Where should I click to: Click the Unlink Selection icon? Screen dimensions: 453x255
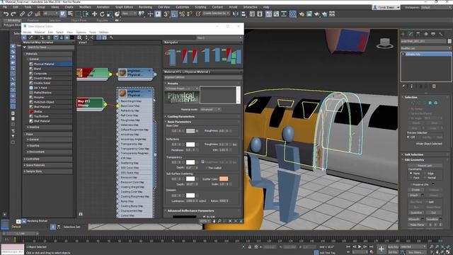30,14
